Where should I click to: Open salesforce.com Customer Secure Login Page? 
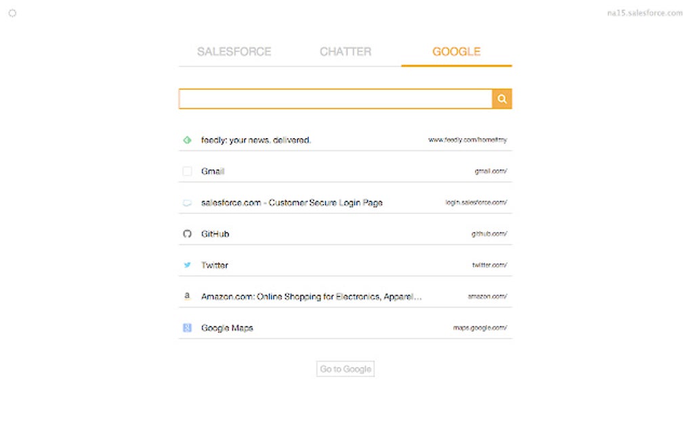(292, 202)
